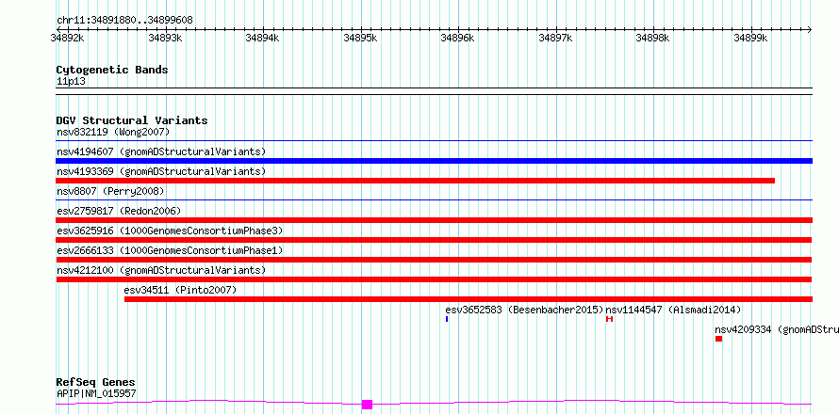The height and width of the screenshot is (414, 839).
Task: Select the red nsv4212100 variant bar
Action: pos(435,279)
